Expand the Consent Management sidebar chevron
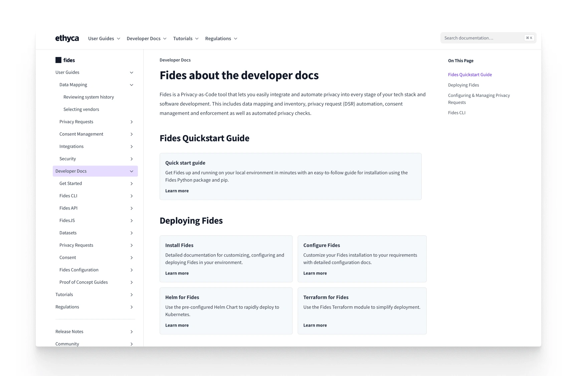 (x=132, y=134)
